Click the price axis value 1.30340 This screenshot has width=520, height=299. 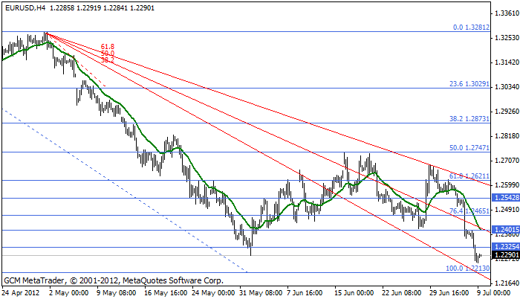[507, 87]
